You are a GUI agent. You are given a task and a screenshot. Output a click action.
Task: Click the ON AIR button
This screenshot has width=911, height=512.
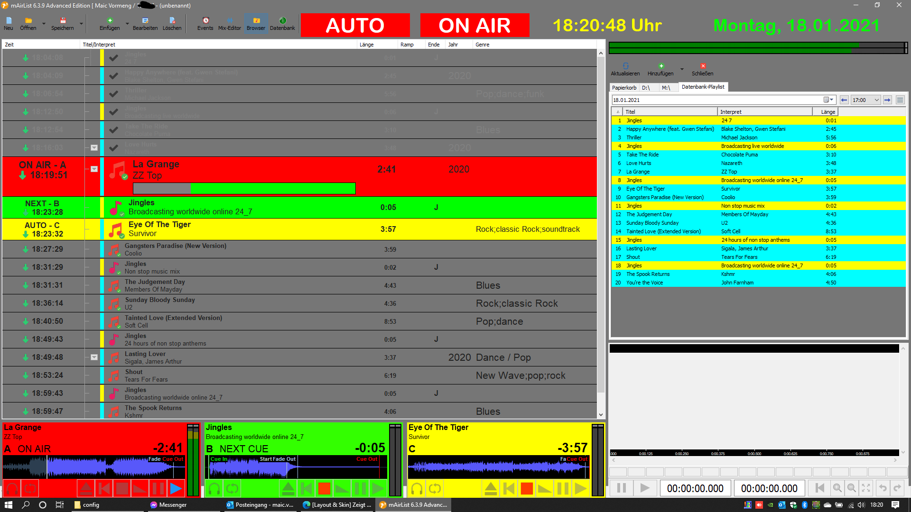(x=474, y=25)
